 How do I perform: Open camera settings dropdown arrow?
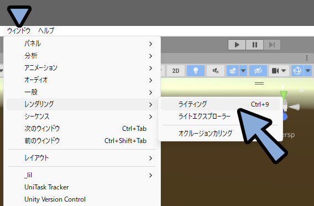tap(284, 71)
